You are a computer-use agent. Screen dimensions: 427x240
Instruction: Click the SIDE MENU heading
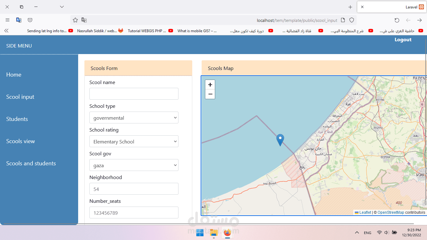pyautogui.click(x=19, y=46)
